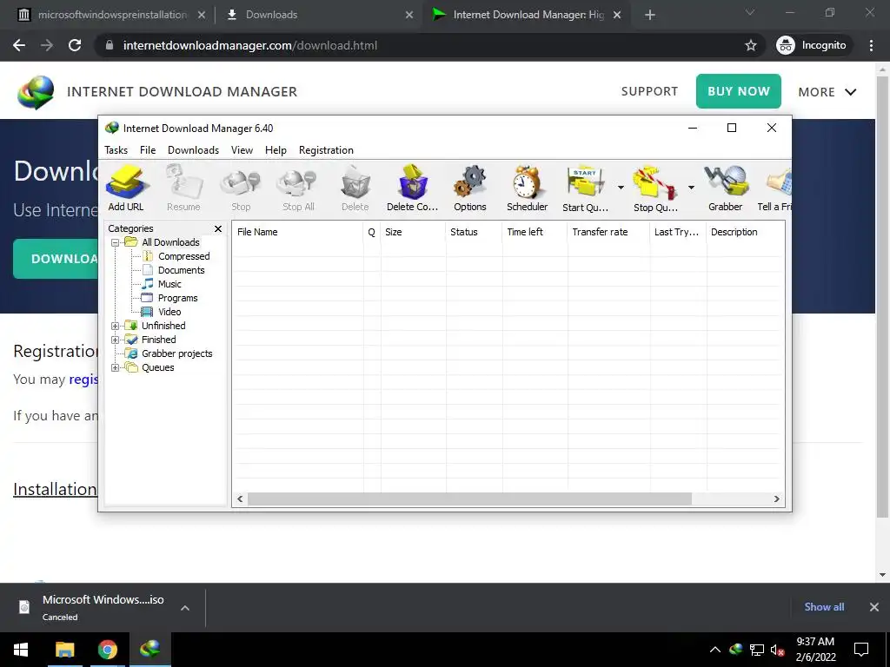This screenshot has width=890, height=667.
Task: Expand the Queues tree node
Action: (x=115, y=367)
